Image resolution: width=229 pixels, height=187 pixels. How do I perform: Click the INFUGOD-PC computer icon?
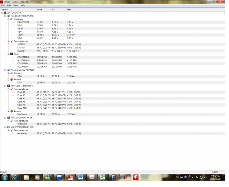coord(5,13)
